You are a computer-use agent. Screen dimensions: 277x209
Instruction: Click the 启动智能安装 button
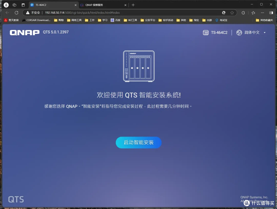click(138, 142)
